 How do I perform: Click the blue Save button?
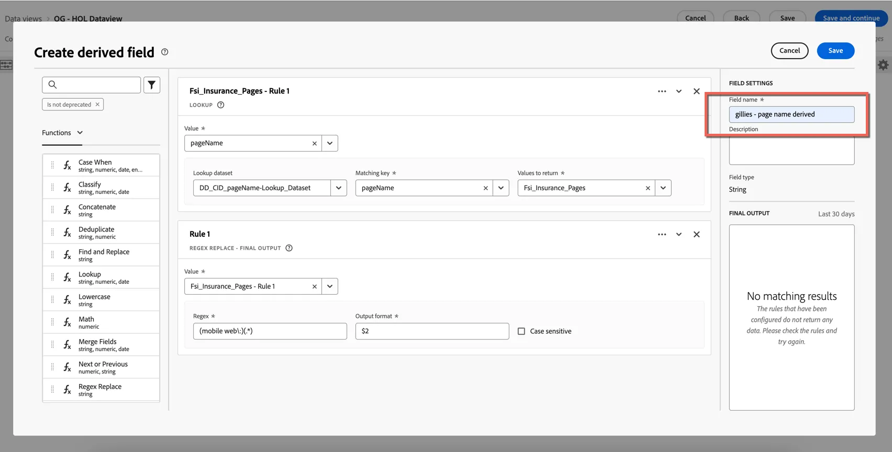(x=835, y=51)
